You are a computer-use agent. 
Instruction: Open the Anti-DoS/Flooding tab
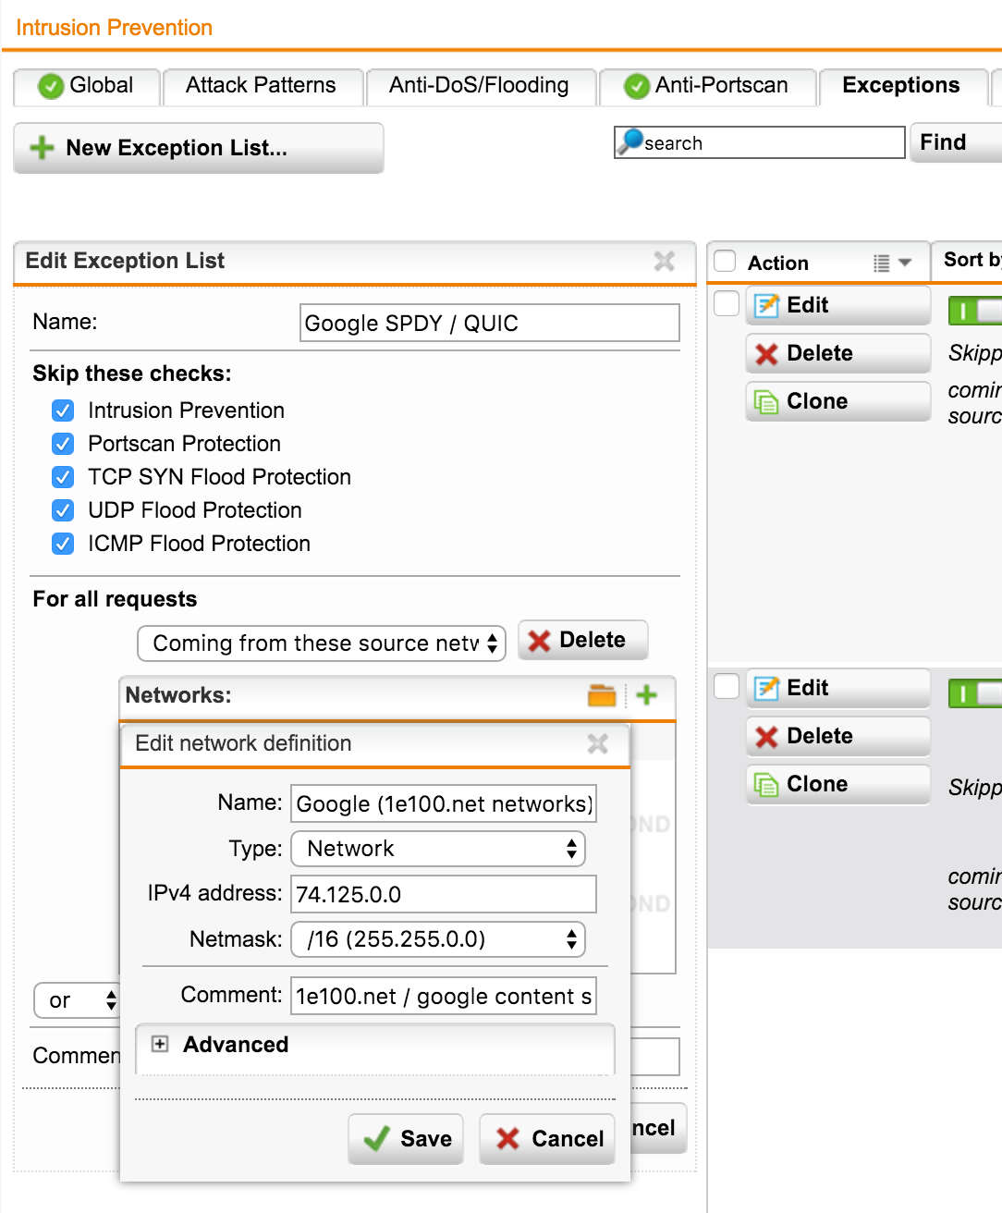pyautogui.click(x=481, y=86)
